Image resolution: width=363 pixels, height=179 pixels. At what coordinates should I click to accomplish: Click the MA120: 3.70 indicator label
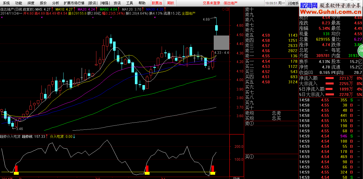(x=131, y=9)
